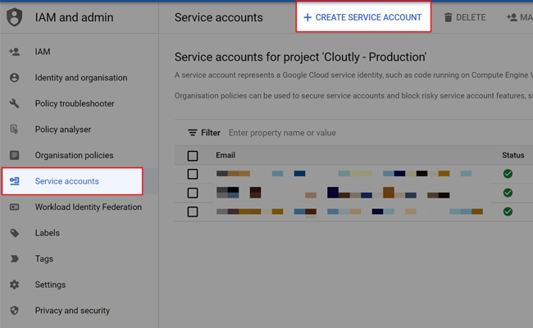The width and height of the screenshot is (533, 328).
Task: Click the Organisation policies list icon
Action: pyautogui.click(x=14, y=156)
